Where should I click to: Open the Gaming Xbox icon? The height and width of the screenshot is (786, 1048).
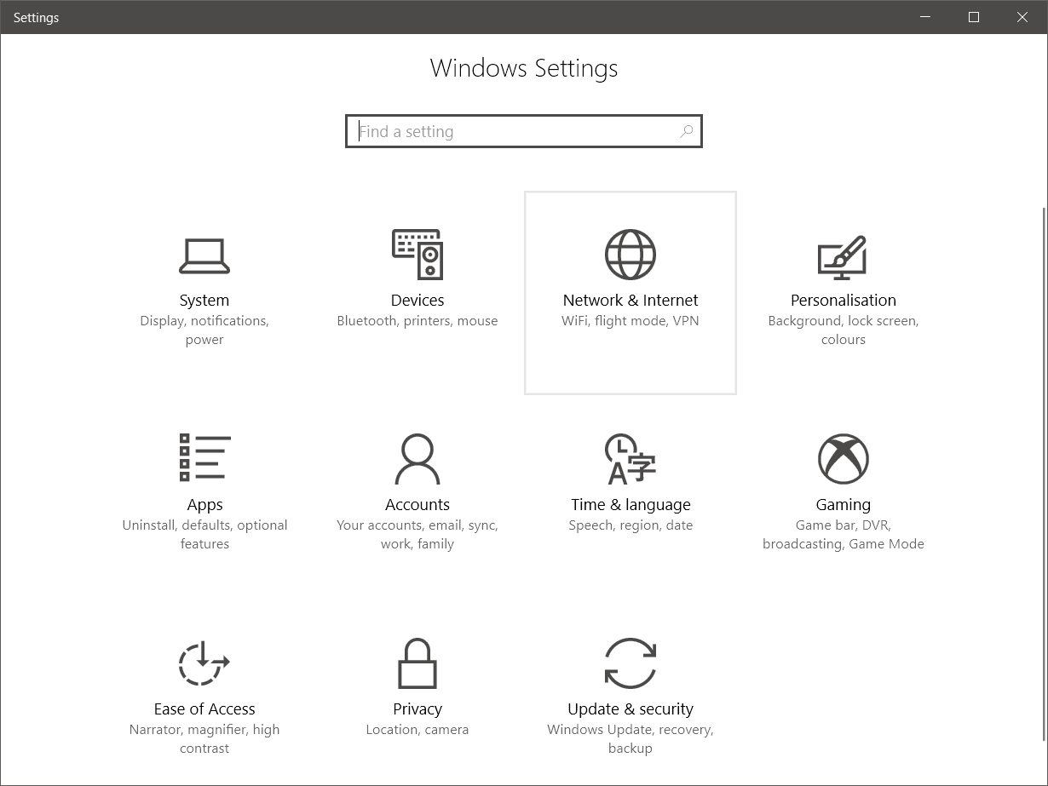(x=844, y=459)
